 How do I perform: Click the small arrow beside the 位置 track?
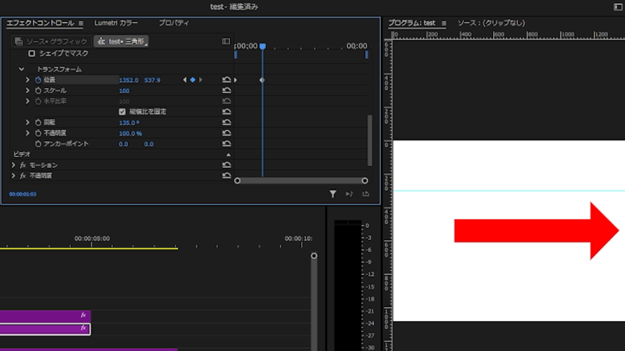pos(236,80)
